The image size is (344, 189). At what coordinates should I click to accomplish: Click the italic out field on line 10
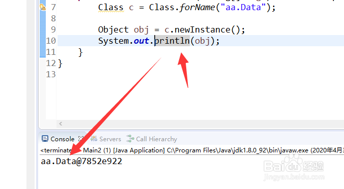141,41
